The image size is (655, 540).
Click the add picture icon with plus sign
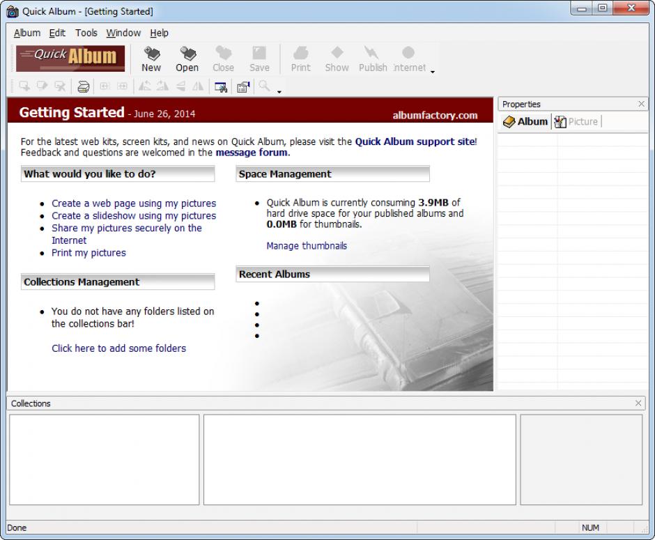[x=24, y=86]
